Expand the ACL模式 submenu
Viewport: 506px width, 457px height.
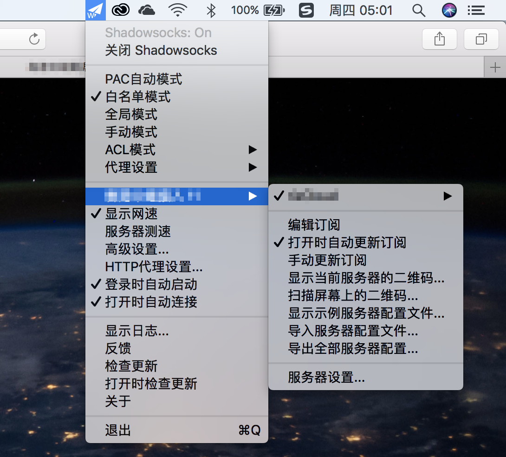(177, 150)
